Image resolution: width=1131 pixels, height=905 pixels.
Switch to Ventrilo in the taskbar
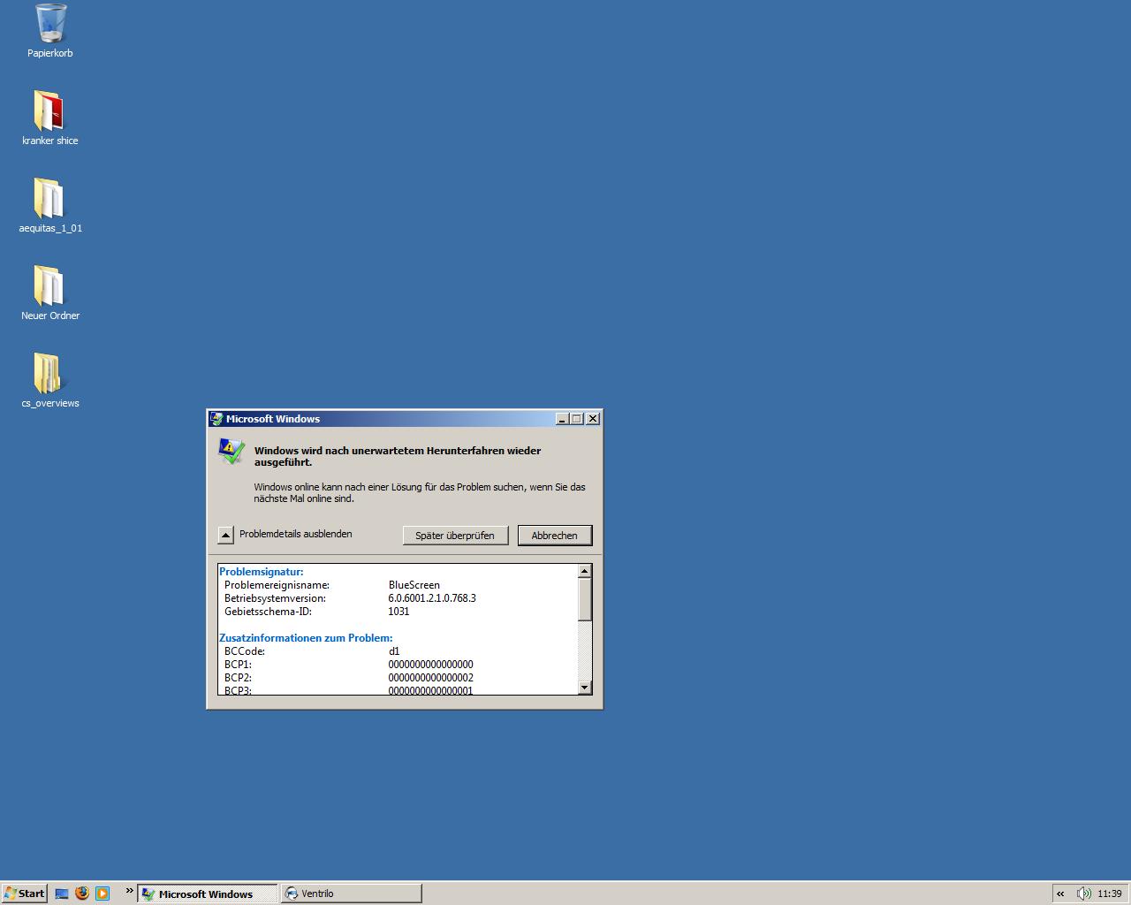tap(351, 894)
